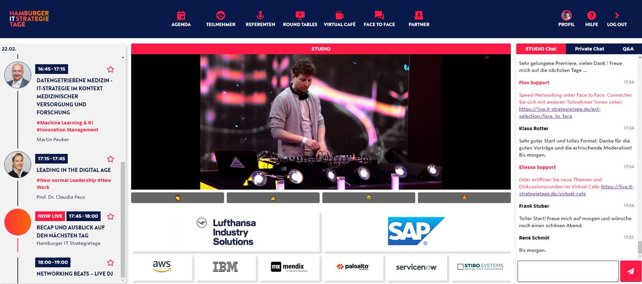Open the #Innovation Management hashtag
This screenshot has width=642, height=284.
point(67,130)
